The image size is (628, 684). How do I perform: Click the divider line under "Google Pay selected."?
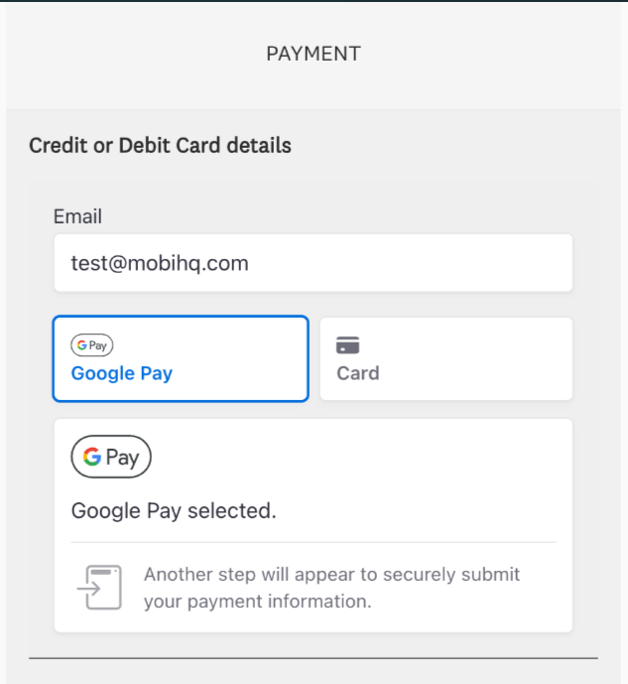tap(314, 543)
